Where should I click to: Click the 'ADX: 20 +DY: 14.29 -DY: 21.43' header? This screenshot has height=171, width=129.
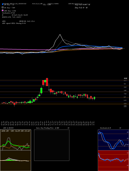tap(15, 131)
